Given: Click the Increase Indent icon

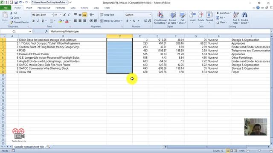Looking at the screenshot, I should 96,21.
